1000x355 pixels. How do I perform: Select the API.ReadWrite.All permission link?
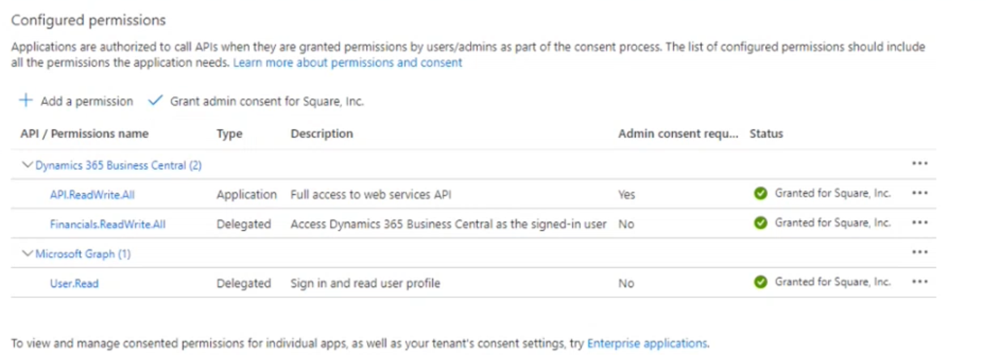tap(92, 195)
